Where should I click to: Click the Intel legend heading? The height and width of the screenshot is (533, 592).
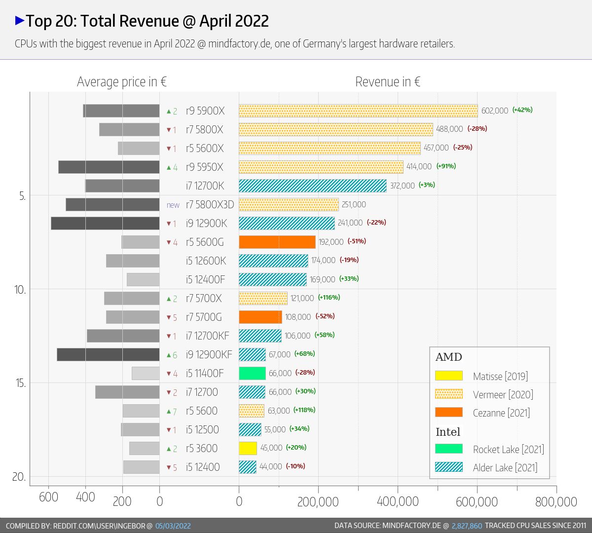[x=447, y=432]
